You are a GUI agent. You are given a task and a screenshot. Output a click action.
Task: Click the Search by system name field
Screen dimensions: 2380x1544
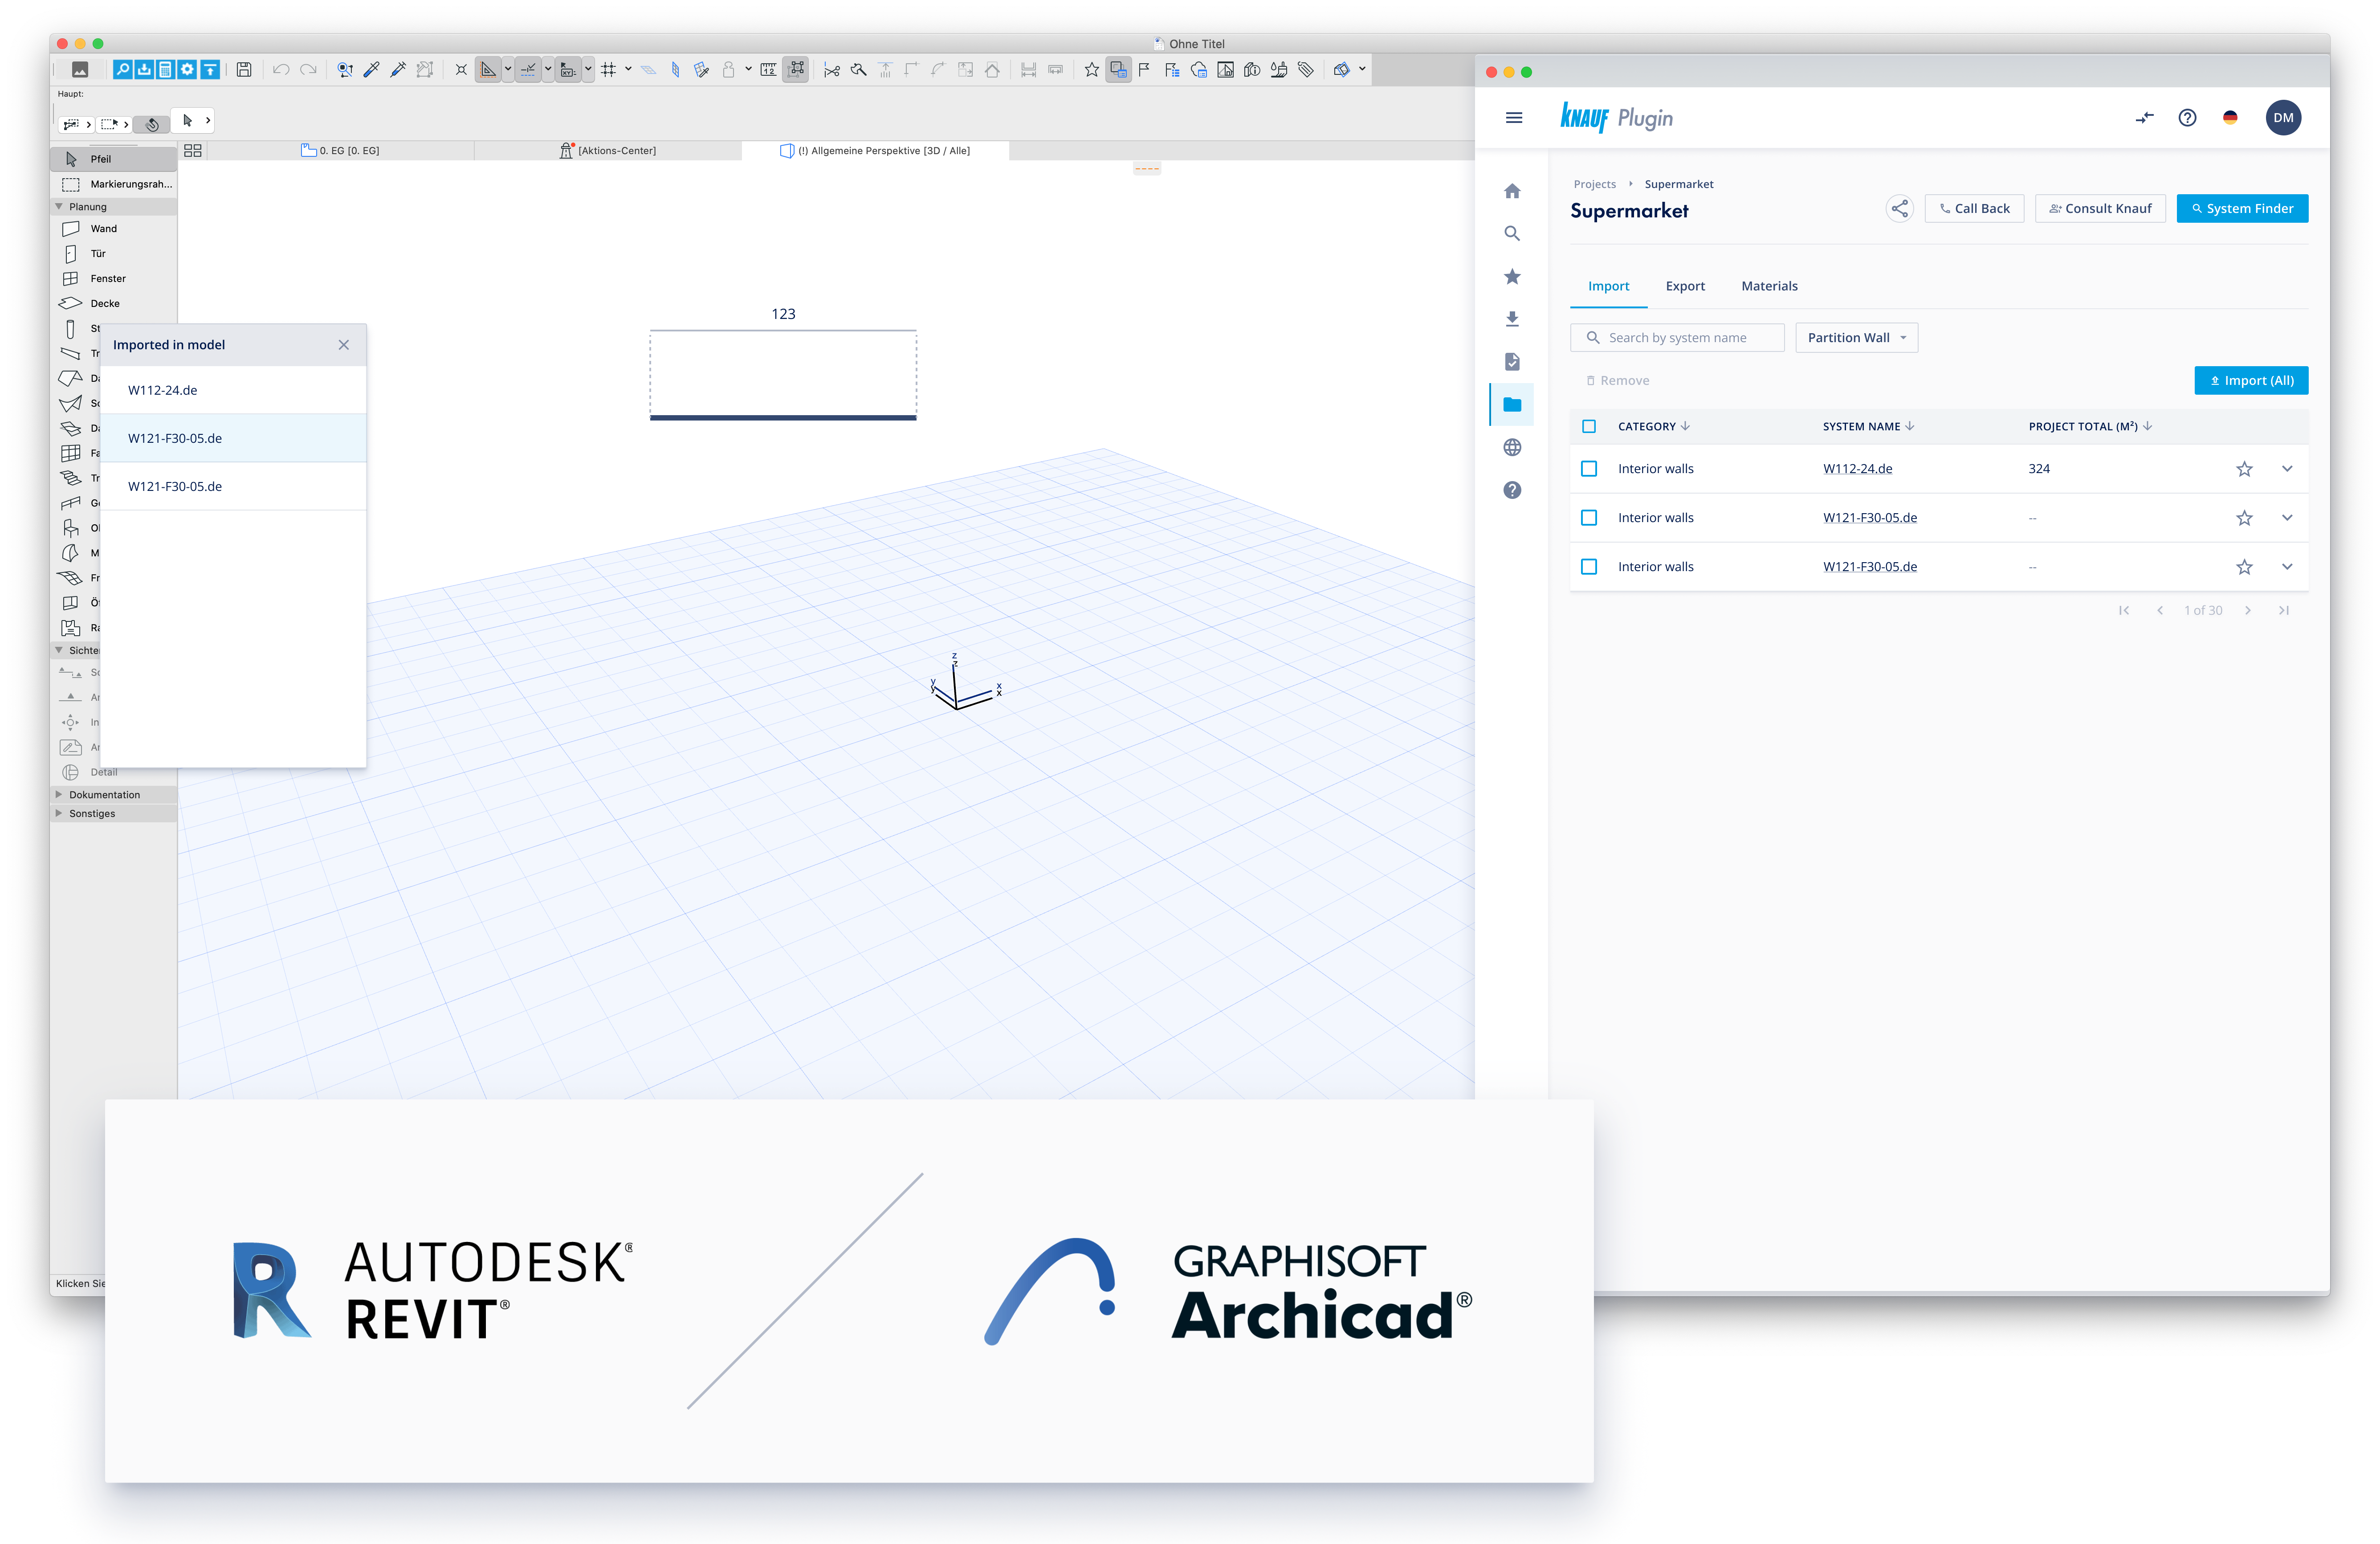point(1677,338)
